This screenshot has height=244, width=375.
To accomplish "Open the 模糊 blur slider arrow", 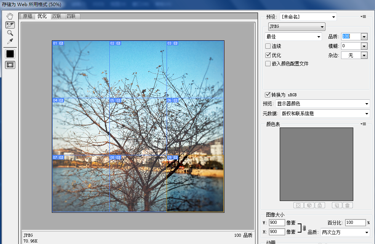I will point(364,46).
